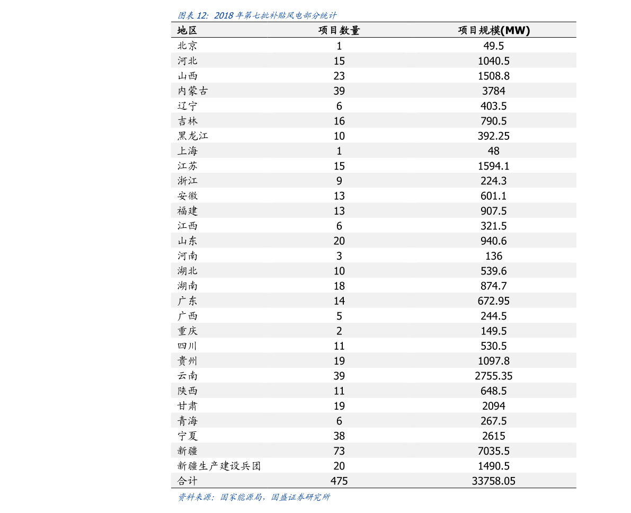This screenshot has width=631, height=513.
Task: Select the 672.95 value for 广东
Action: [x=494, y=301]
